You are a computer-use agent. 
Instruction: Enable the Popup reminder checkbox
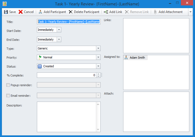(x=8, y=85)
